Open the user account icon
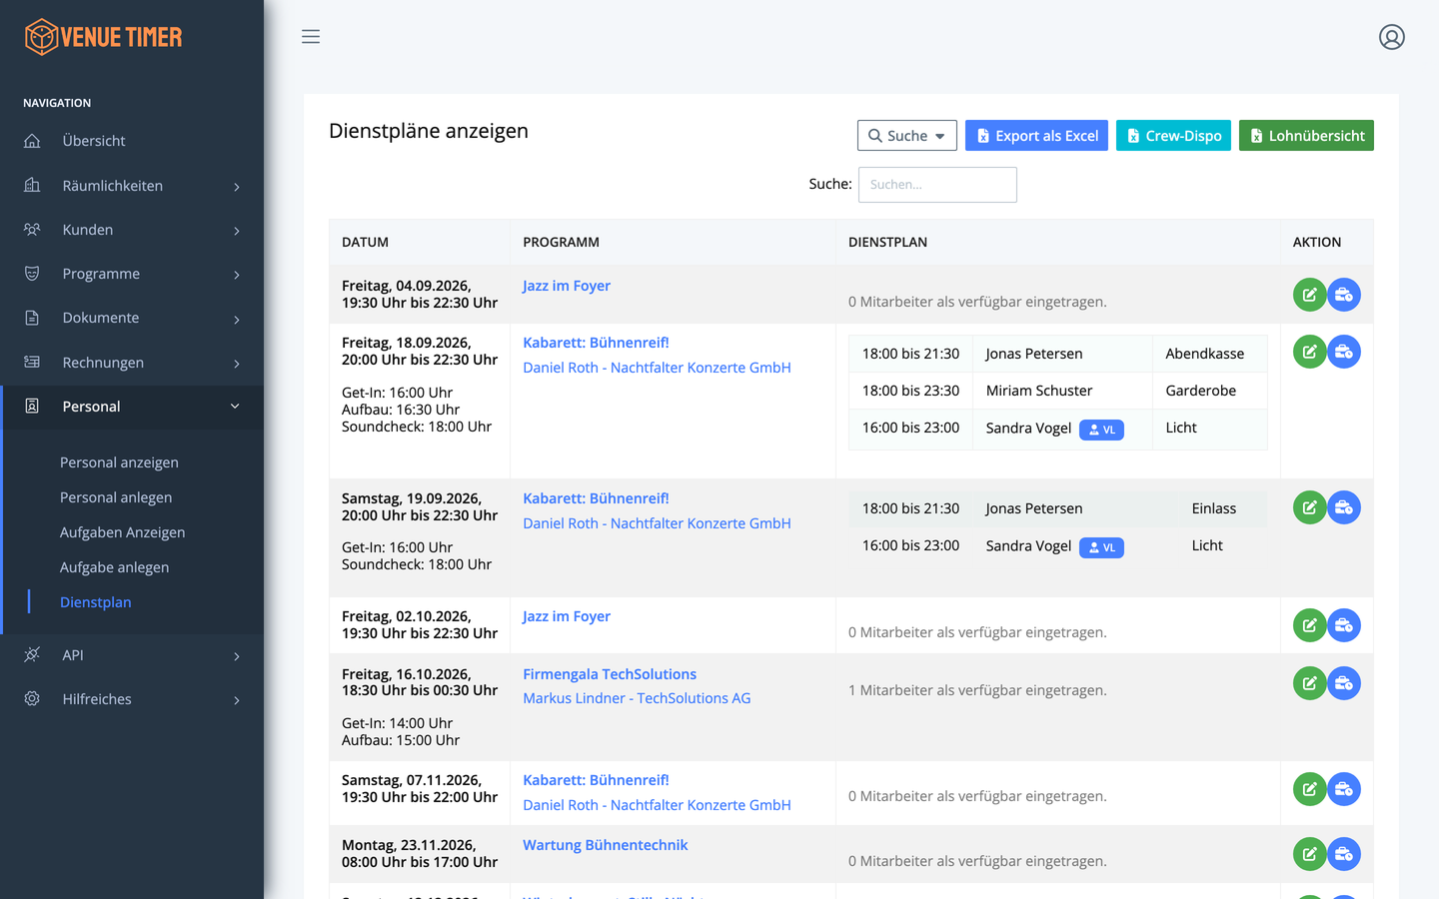The width and height of the screenshot is (1439, 899). pos(1392,37)
